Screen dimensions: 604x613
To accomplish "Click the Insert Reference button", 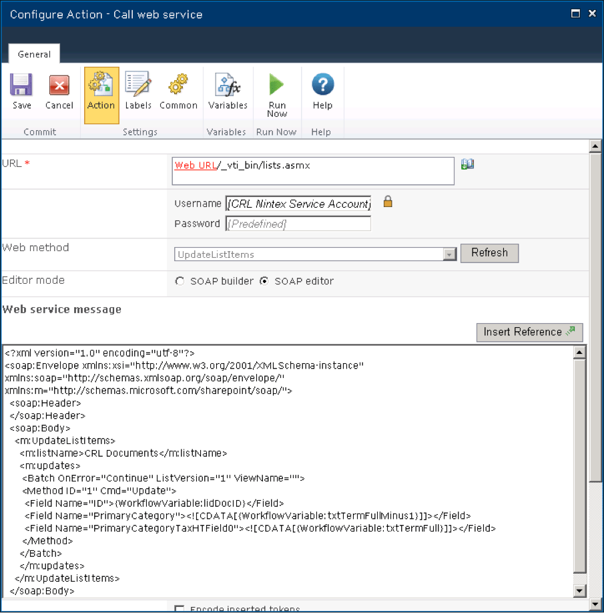I will (529, 332).
